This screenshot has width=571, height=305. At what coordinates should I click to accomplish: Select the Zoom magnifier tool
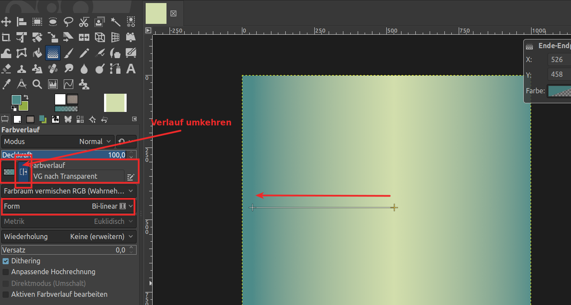(37, 84)
